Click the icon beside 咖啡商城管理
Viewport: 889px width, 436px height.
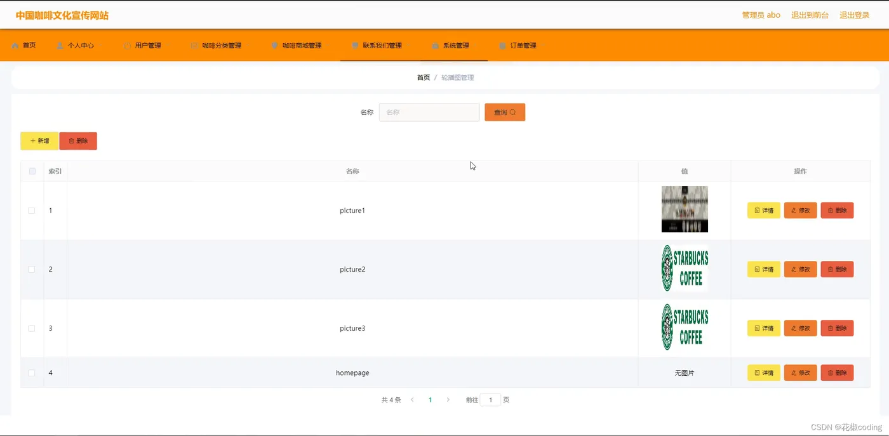pyautogui.click(x=274, y=46)
